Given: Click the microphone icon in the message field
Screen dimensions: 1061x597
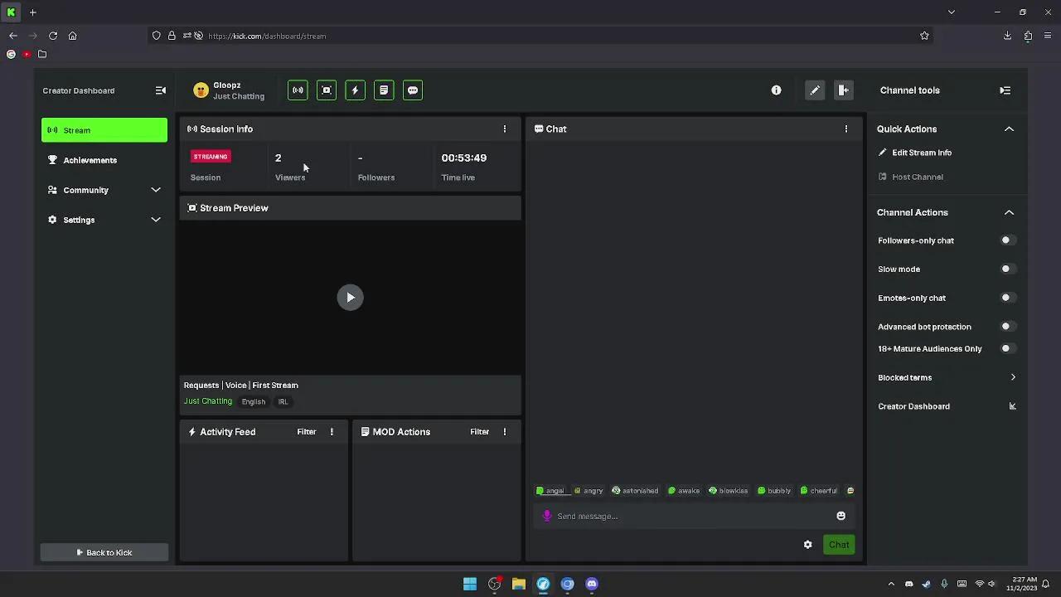Looking at the screenshot, I should click(x=547, y=516).
